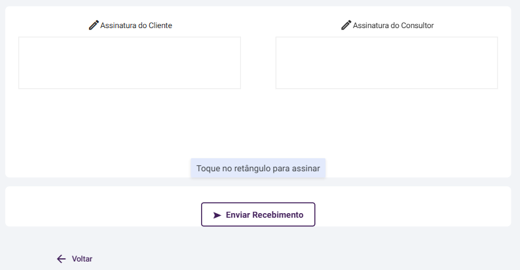Dismiss the signing tooltip by clicking it

pos(258,168)
